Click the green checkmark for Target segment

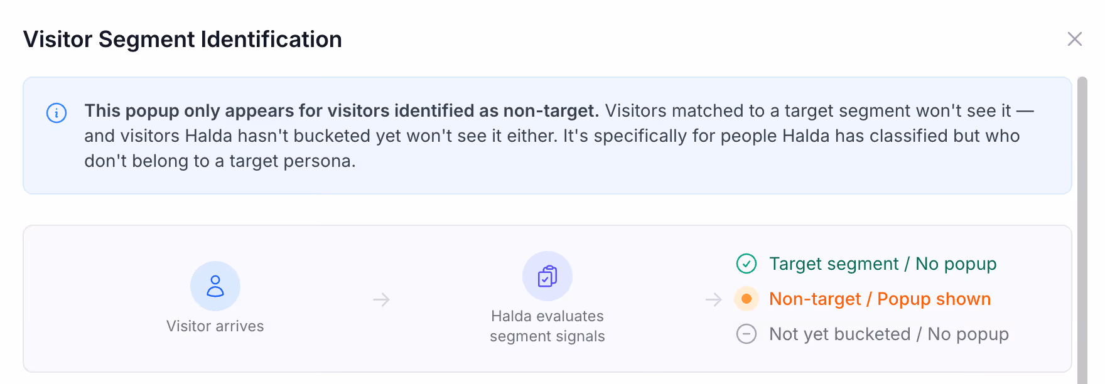747,264
